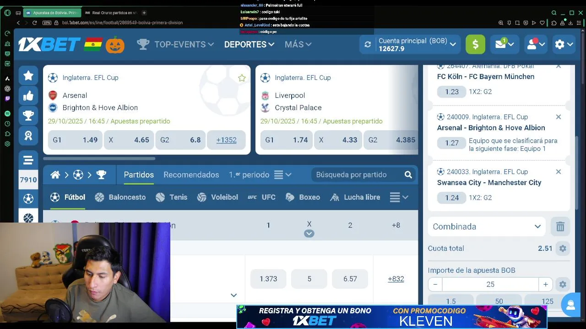
Task: Decrease bet amount with minus button
Action: click(x=435, y=284)
